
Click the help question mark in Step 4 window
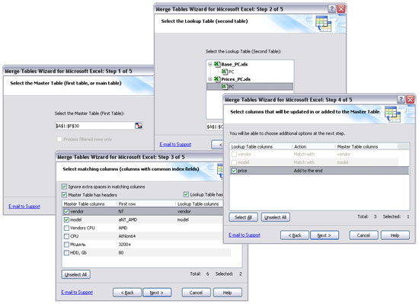point(401,99)
